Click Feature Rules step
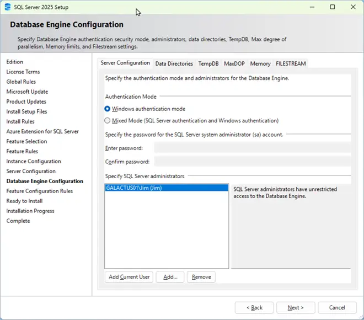This screenshot has height=320, width=364. 22,151
